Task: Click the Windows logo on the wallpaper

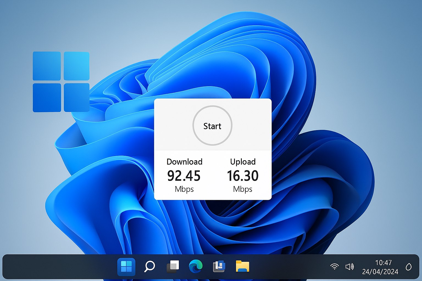Action: click(61, 82)
